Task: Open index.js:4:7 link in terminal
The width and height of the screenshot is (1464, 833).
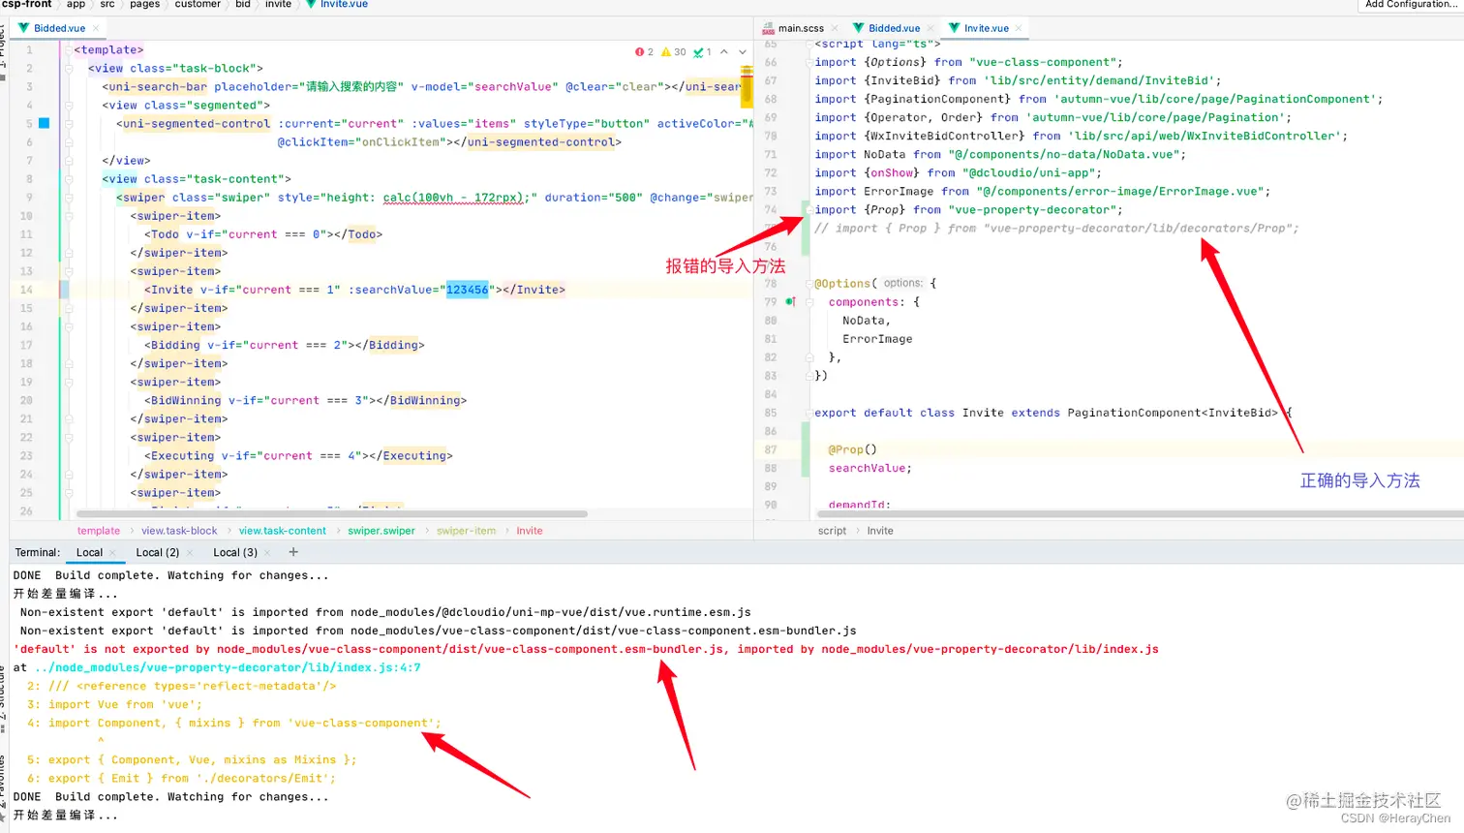Action: pyautogui.click(x=228, y=667)
